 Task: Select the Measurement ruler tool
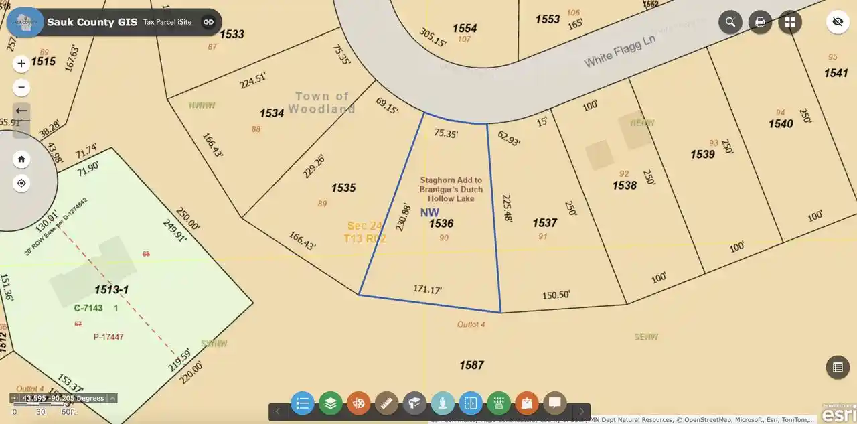coord(387,403)
